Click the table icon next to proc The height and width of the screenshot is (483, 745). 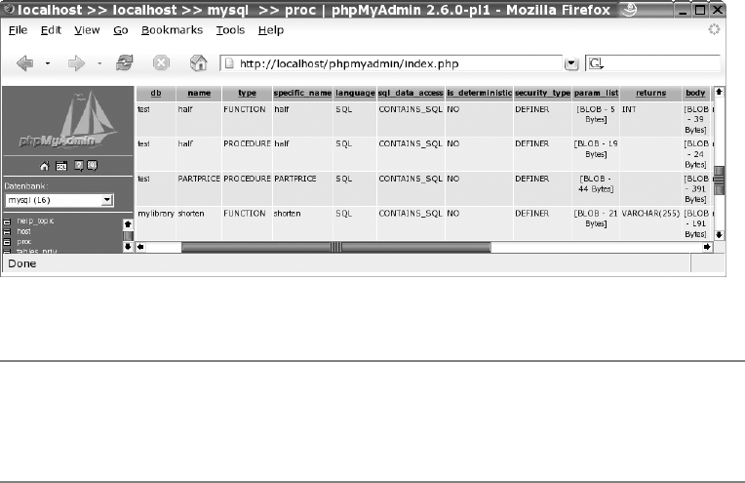[7, 242]
